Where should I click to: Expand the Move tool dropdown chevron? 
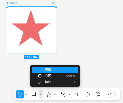pyautogui.click(x=26, y=94)
